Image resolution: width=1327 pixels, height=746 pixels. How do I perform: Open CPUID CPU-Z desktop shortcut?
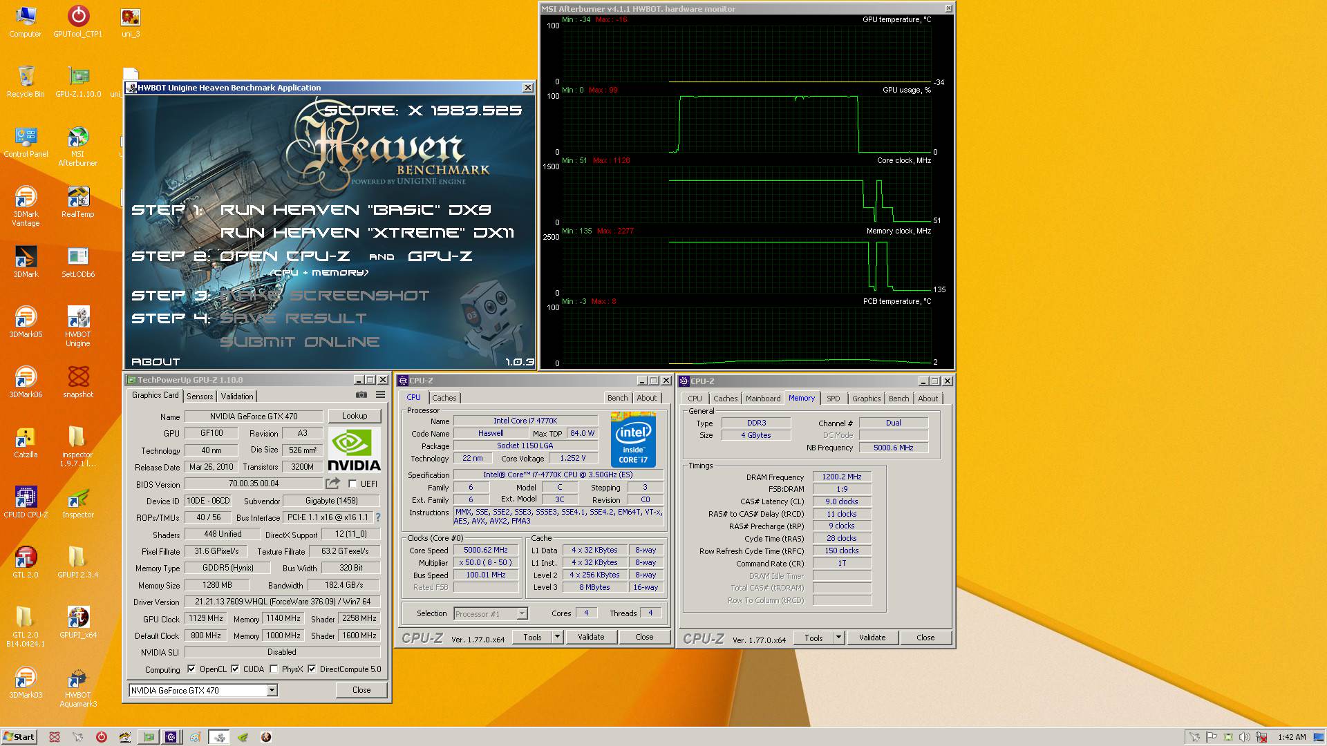pyautogui.click(x=26, y=503)
